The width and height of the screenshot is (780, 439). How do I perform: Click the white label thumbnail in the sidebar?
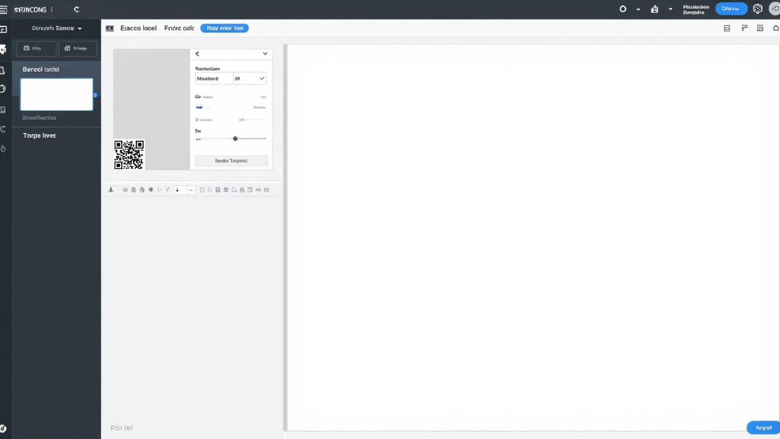(57, 95)
